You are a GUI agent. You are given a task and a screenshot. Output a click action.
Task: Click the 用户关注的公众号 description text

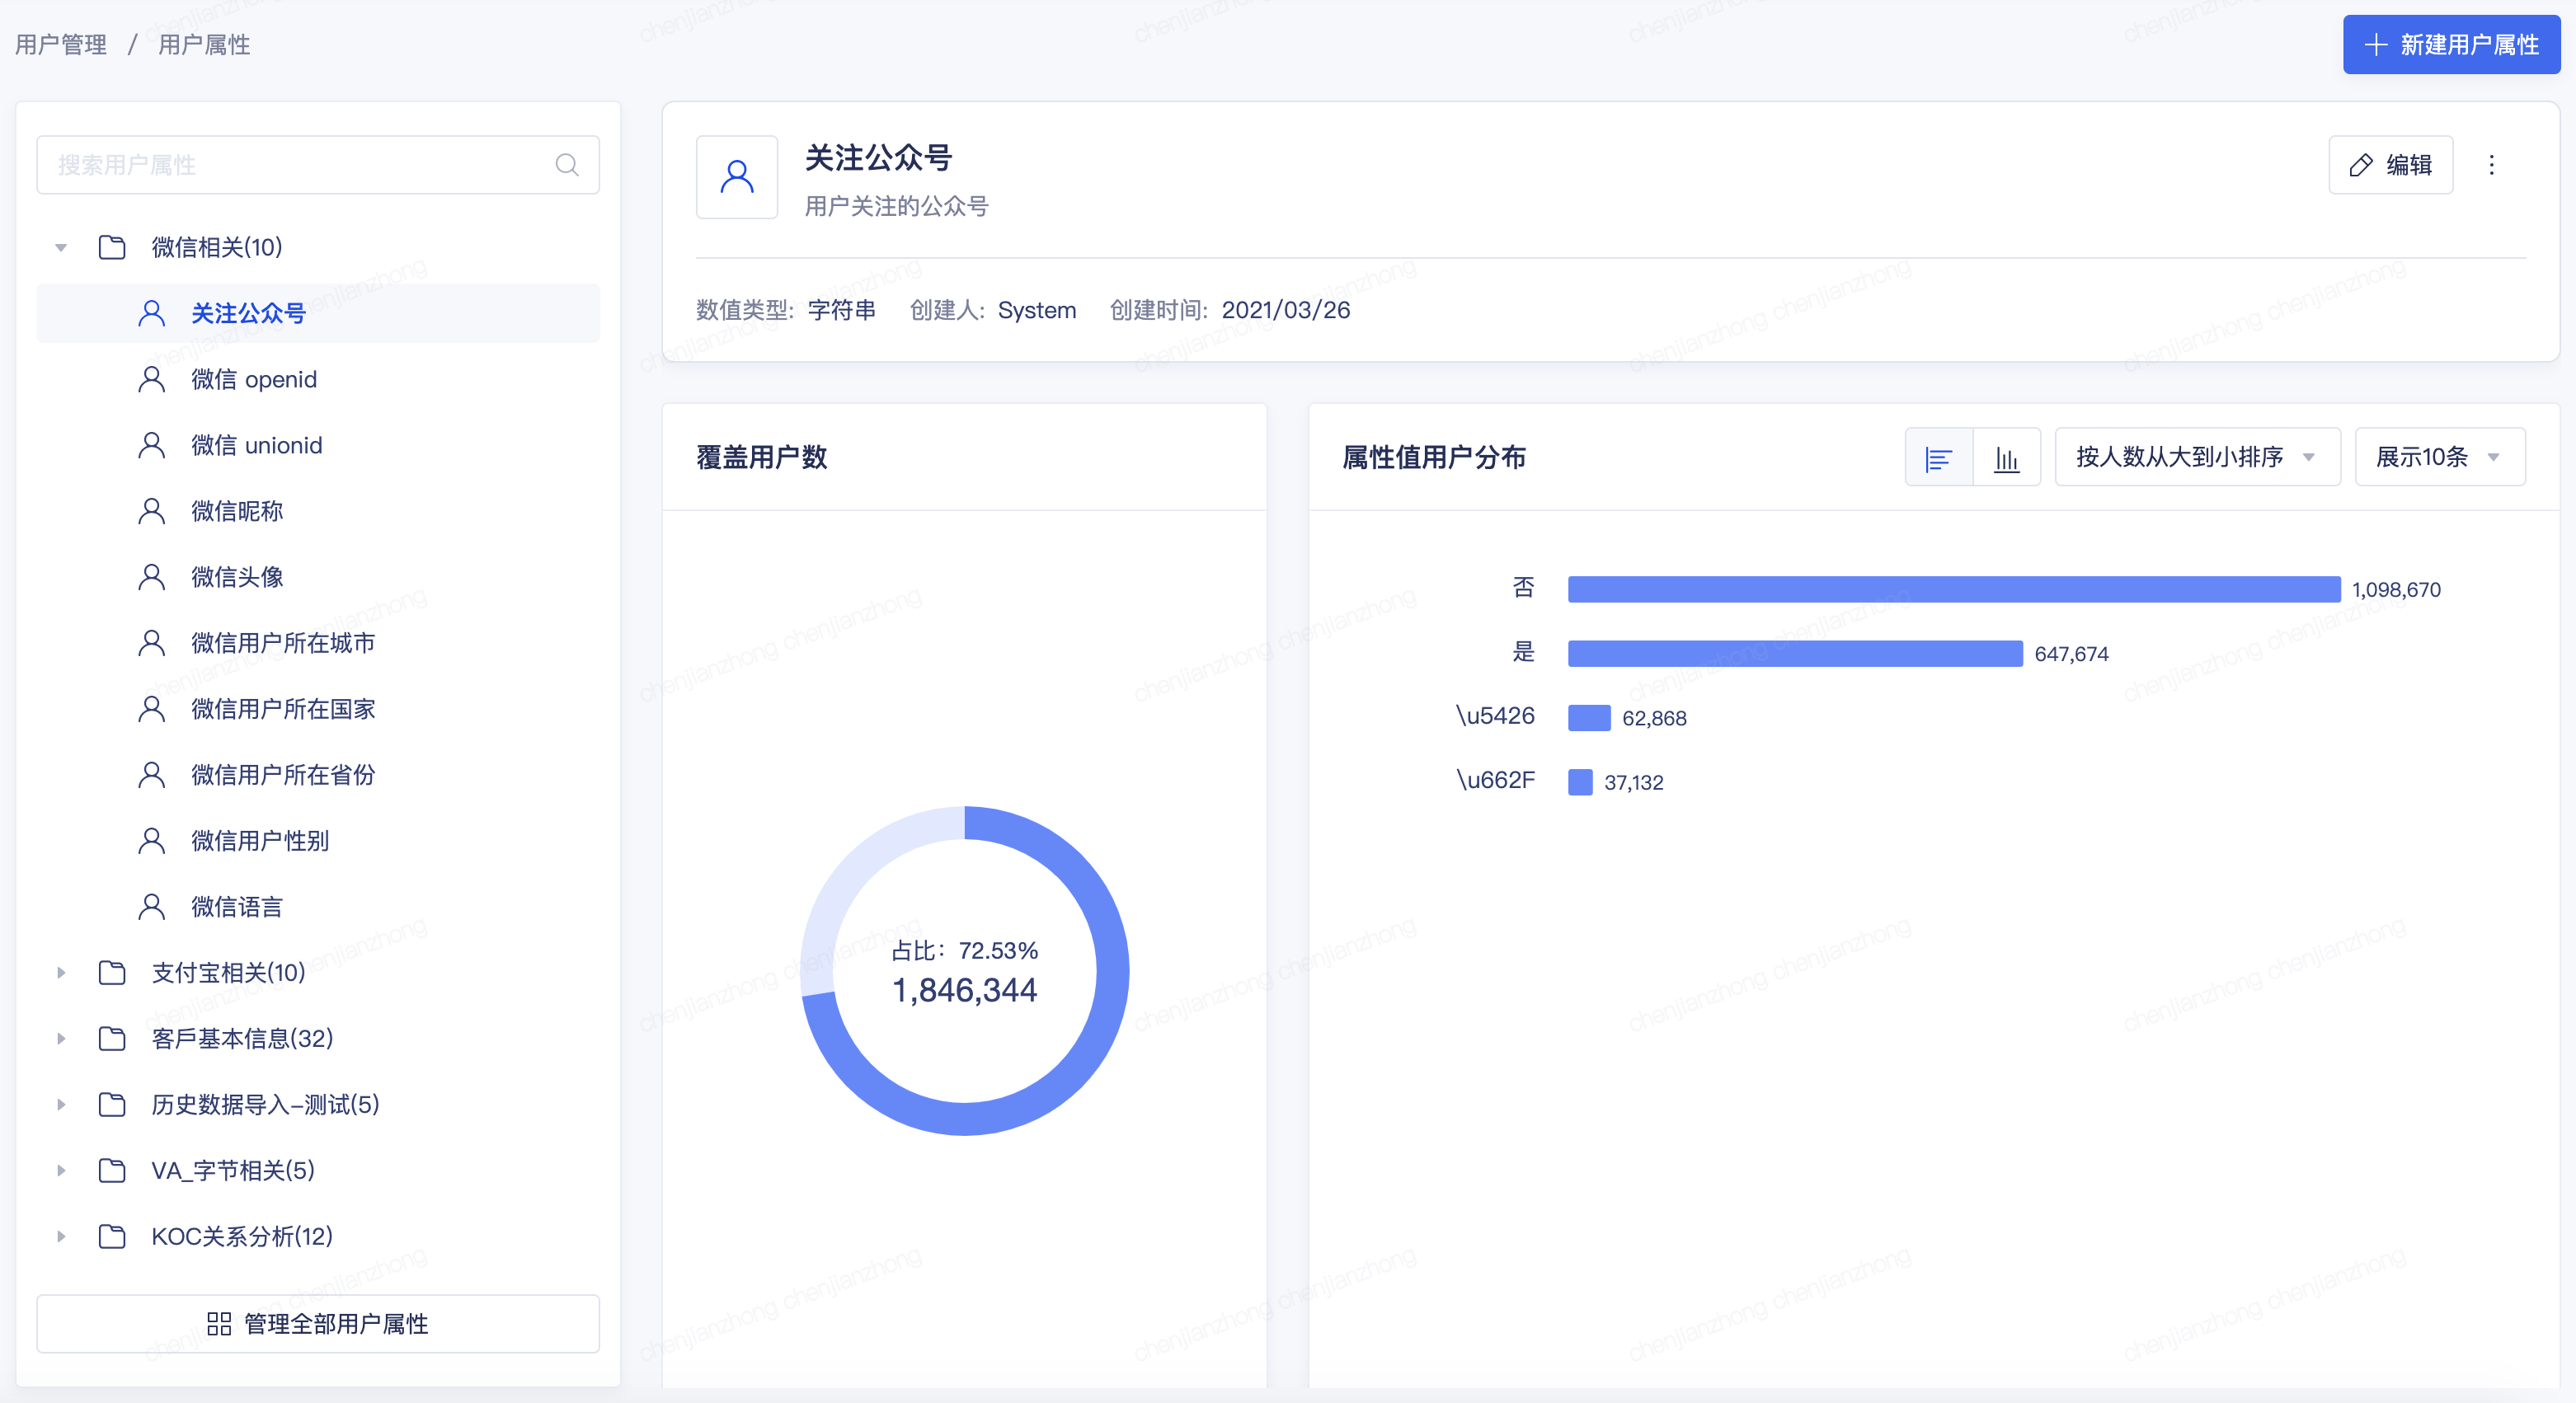[896, 206]
